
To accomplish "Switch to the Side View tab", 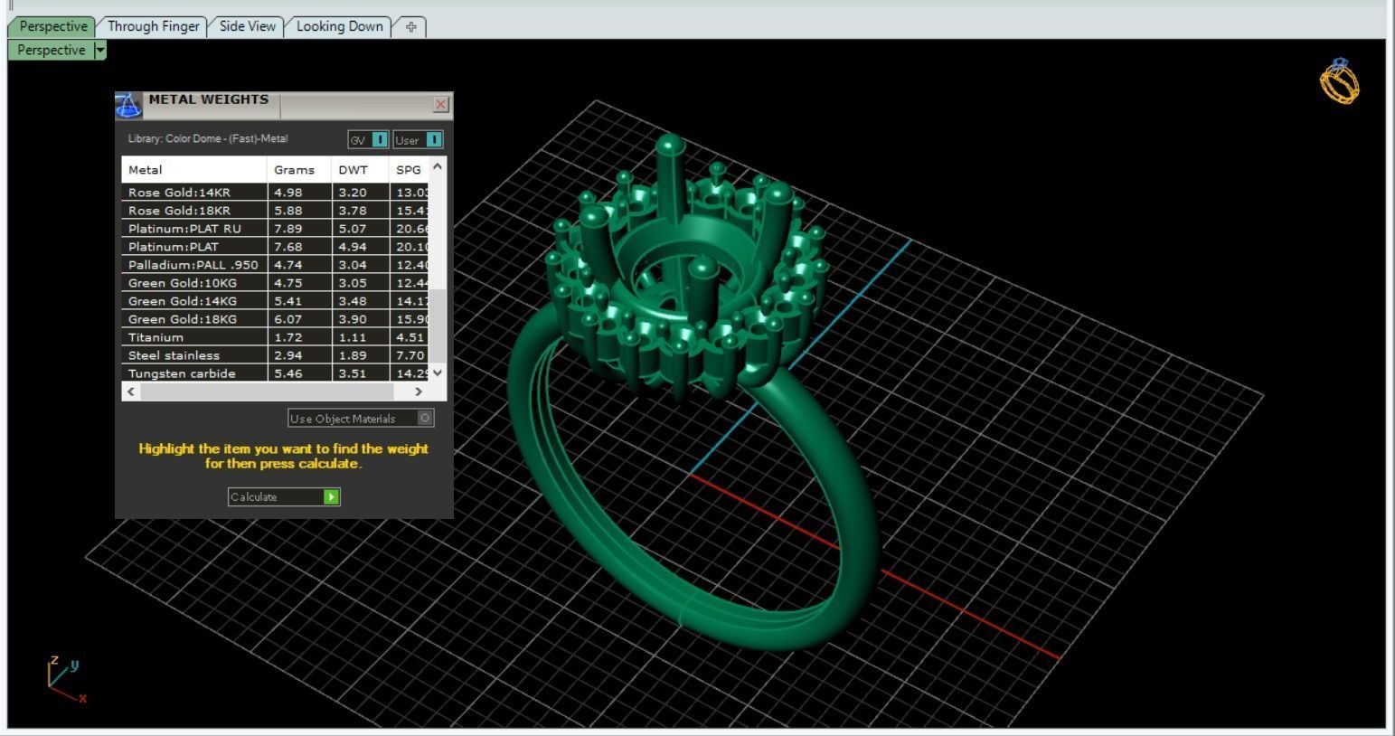I will click(x=247, y=26).
